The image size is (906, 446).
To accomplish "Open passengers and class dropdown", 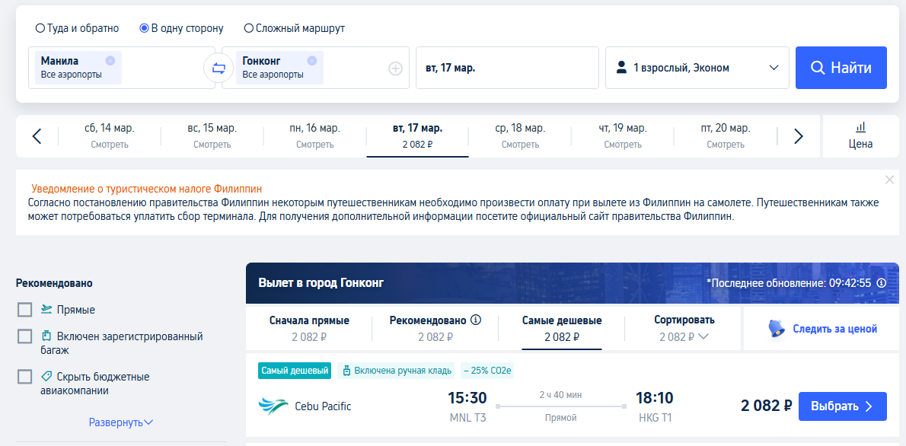I will click(x=697, y=68).
